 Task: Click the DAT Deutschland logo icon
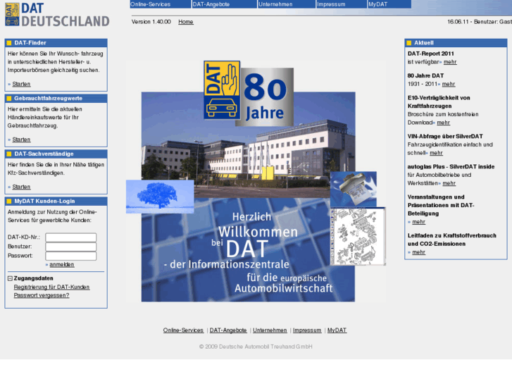12,14
